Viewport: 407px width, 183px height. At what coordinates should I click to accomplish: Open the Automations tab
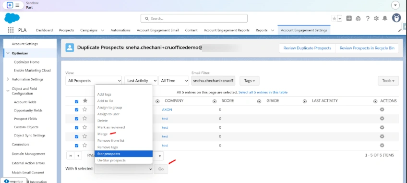coord(120,30)
